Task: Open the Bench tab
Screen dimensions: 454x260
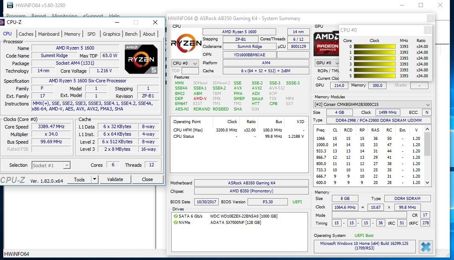Action: point(131,34)
